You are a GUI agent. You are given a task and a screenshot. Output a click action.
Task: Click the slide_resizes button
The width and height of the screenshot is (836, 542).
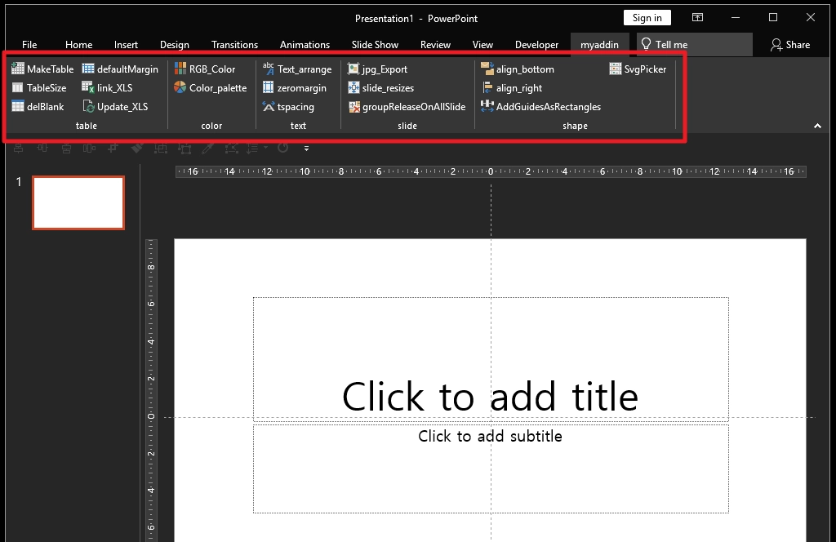pyautogui.click(x=380, y=88)
